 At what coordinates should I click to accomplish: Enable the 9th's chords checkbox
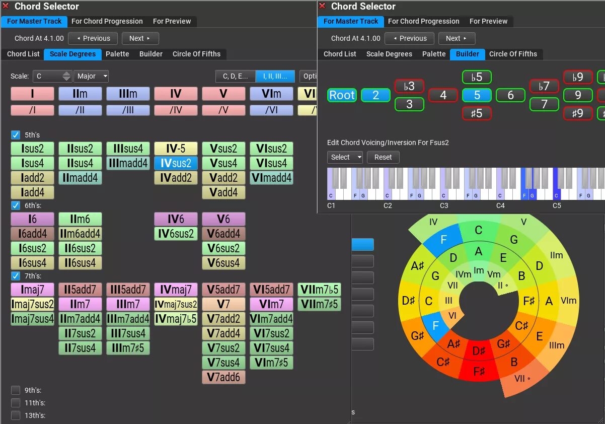16,390
